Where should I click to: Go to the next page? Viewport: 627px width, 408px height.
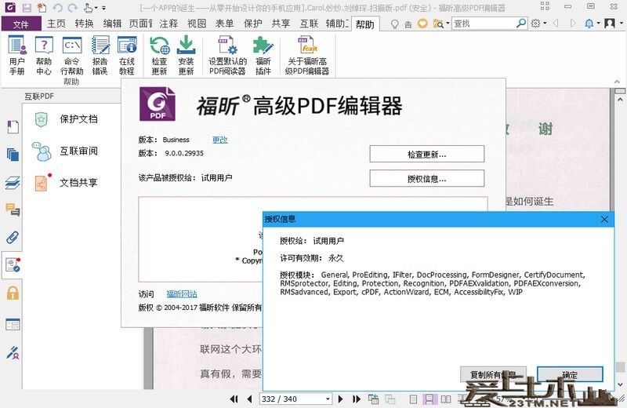[x=341, y=399]
